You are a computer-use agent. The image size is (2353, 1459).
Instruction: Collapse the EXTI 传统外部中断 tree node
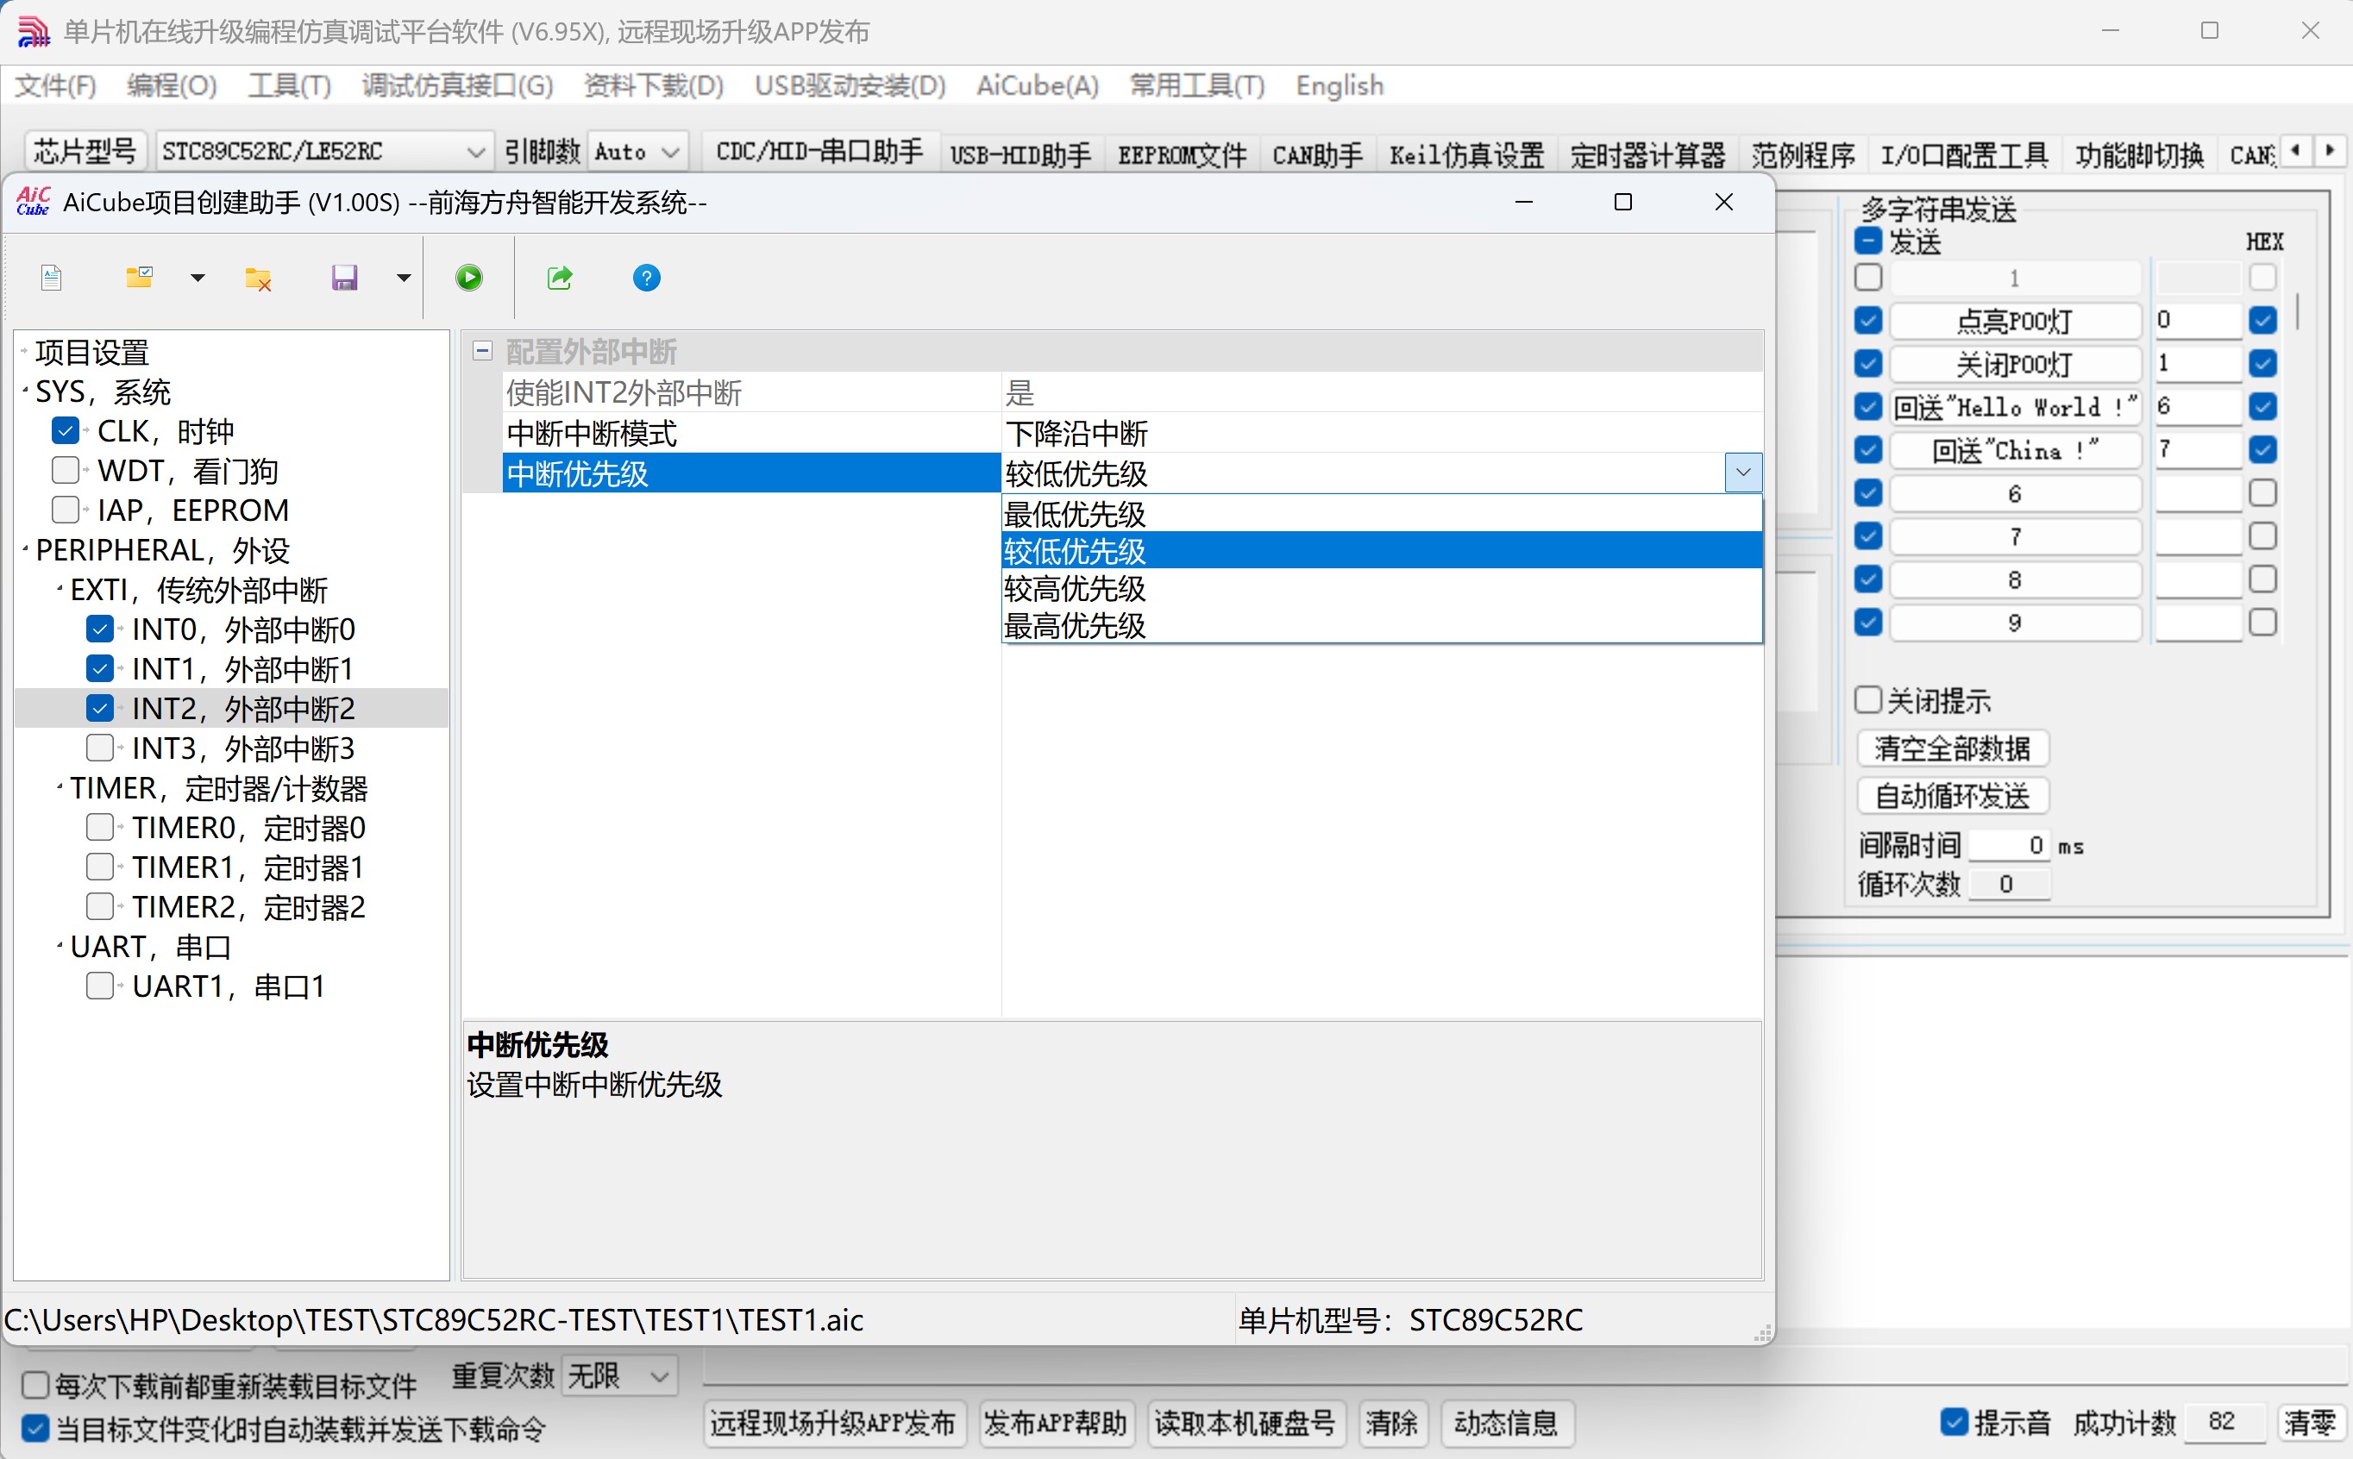click(60, 588)
